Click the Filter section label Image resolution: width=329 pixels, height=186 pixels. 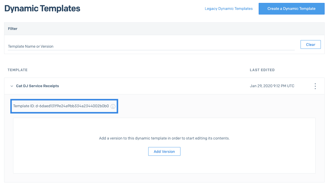[12, 29]
